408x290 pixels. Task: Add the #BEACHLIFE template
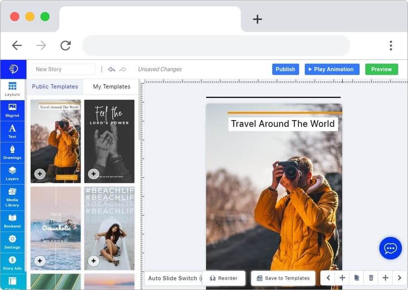point(94,261)
